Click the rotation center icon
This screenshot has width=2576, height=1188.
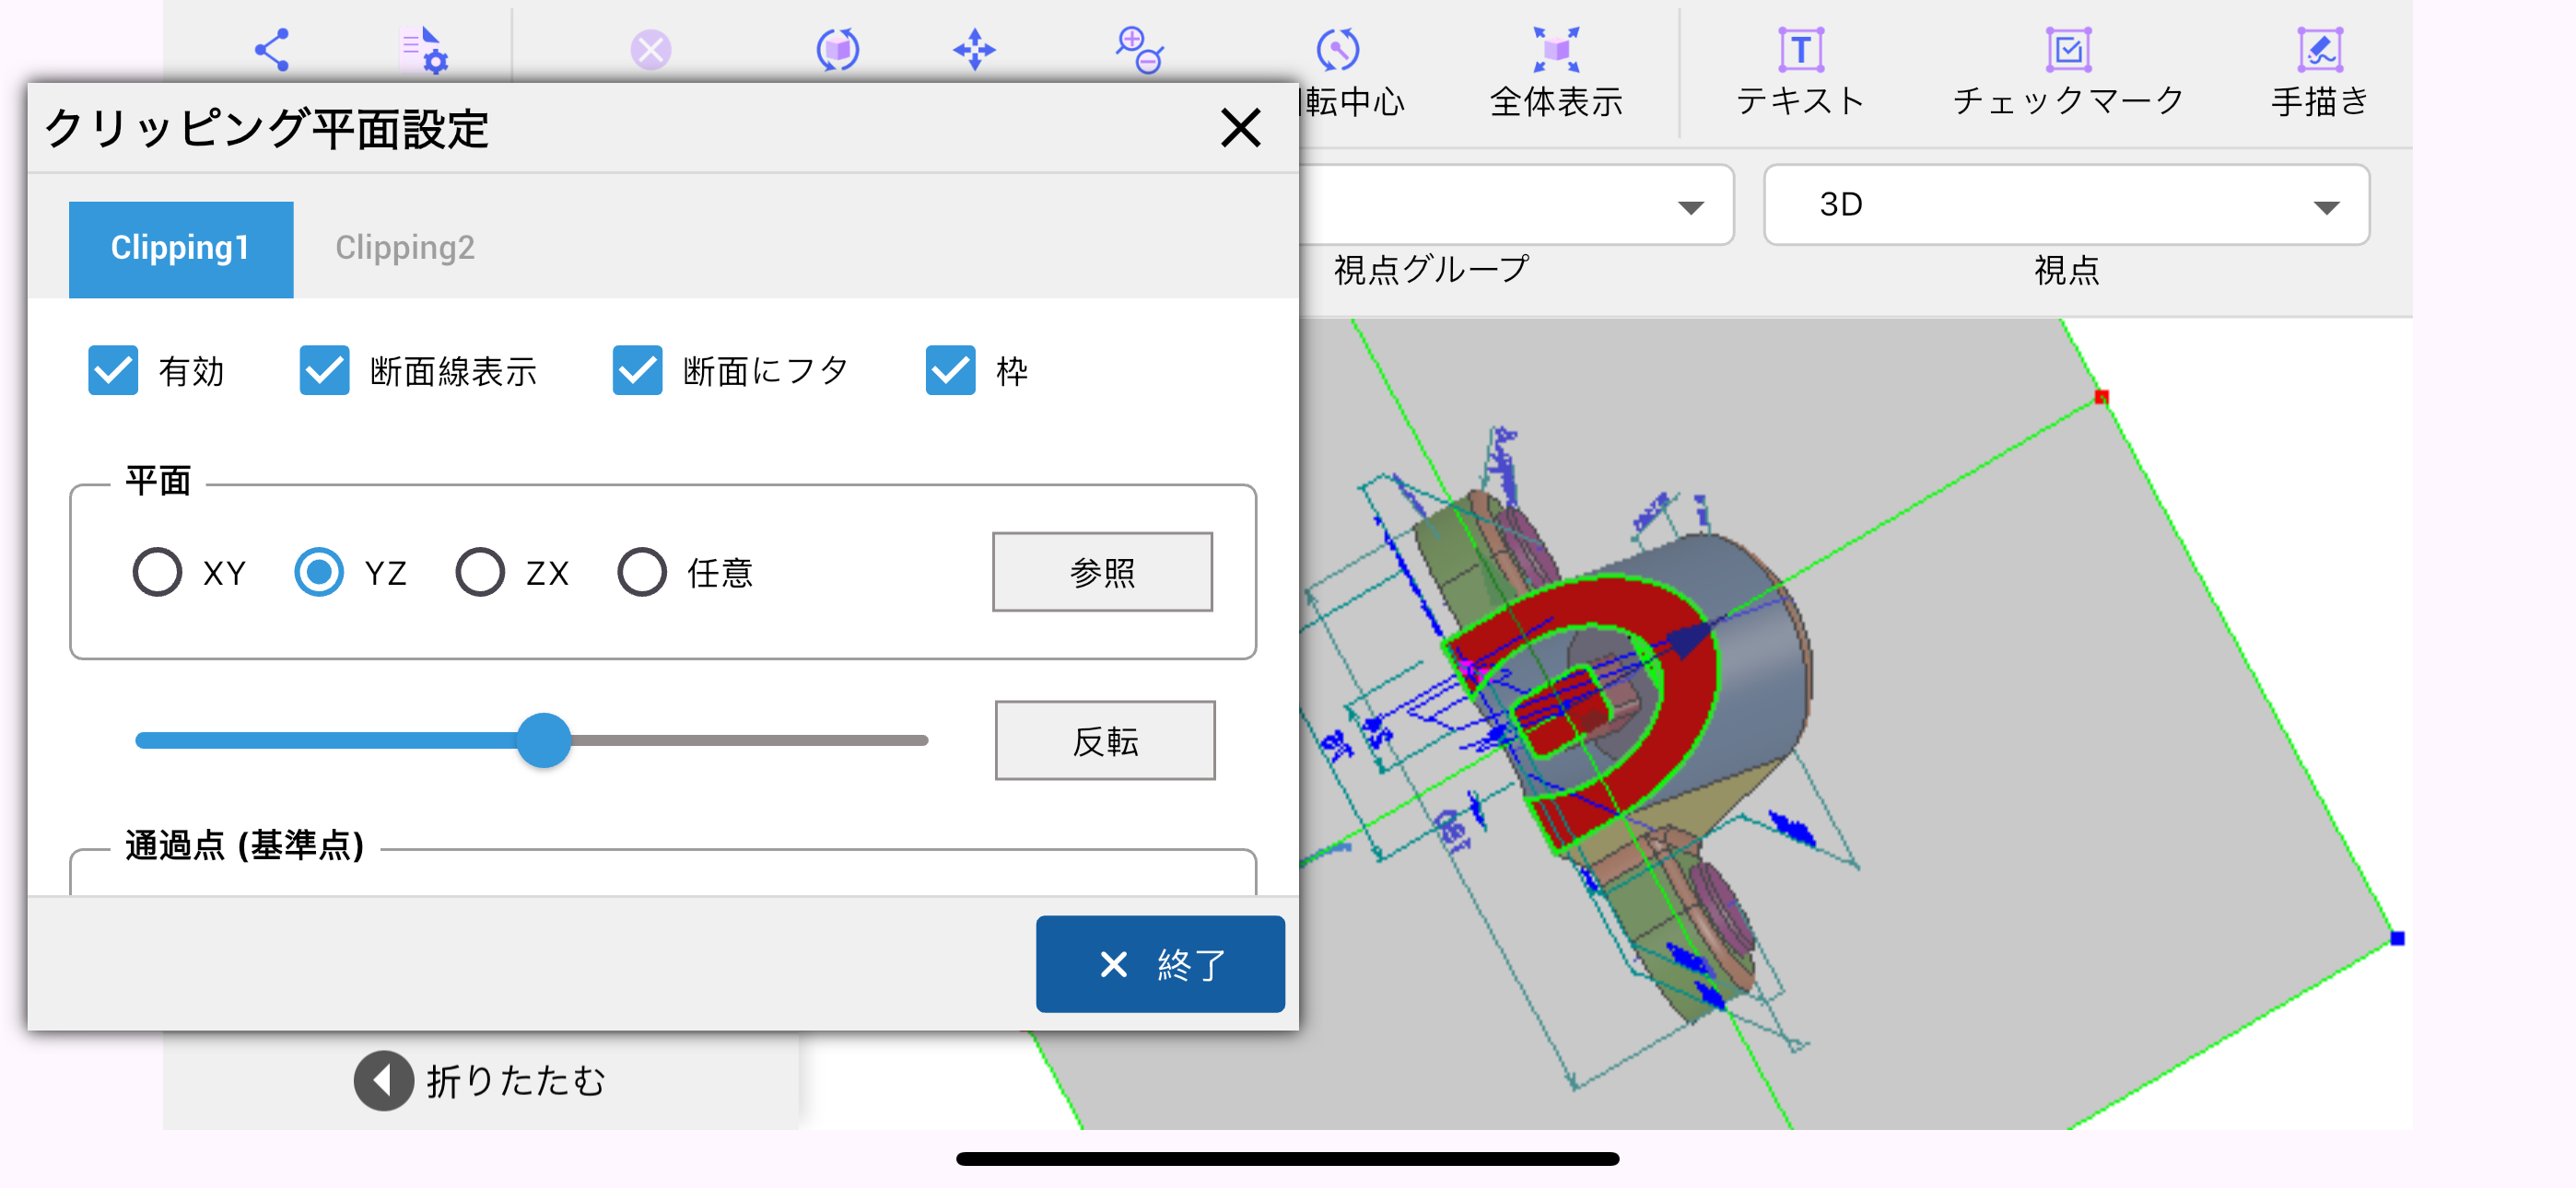(x=1337, y=49)
